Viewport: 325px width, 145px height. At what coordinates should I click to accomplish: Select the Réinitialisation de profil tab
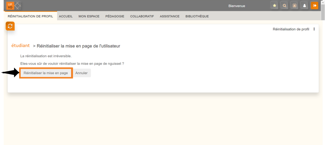(30, 16)
